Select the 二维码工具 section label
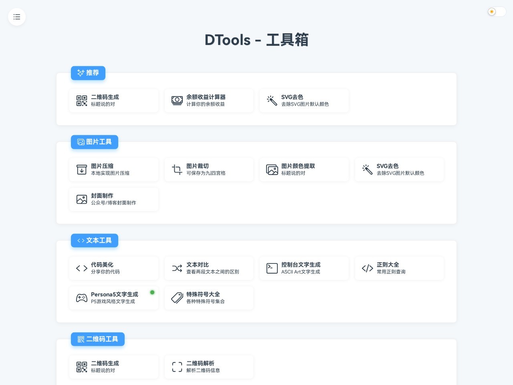Viewport: 513px width, 385px height. [x=98, y=339]
